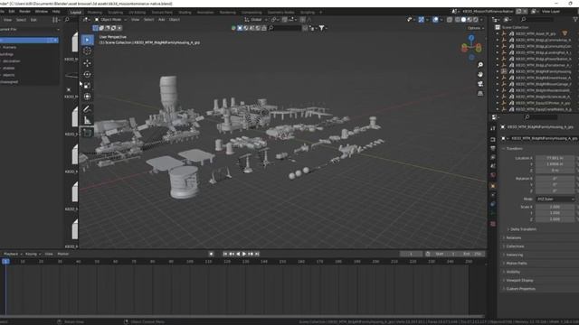The height and width of the screenshot is (325, 579).
Task: Click the pan view hand icon
Action: (480, 74)
